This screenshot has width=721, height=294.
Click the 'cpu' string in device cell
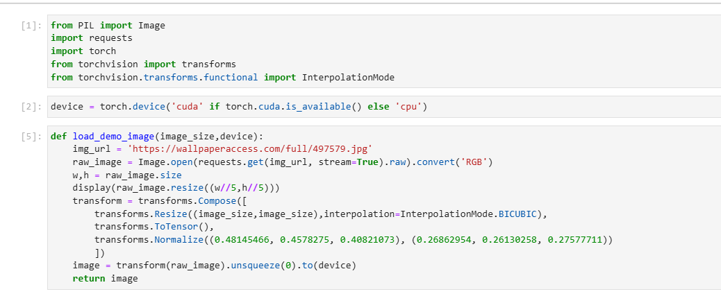click(408, 107)
